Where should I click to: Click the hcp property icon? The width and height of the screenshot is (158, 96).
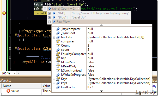click(x=58, y=58)
